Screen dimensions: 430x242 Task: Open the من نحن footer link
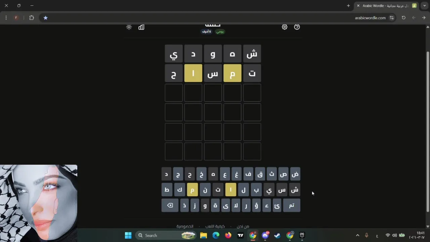[x=243, y=226]
